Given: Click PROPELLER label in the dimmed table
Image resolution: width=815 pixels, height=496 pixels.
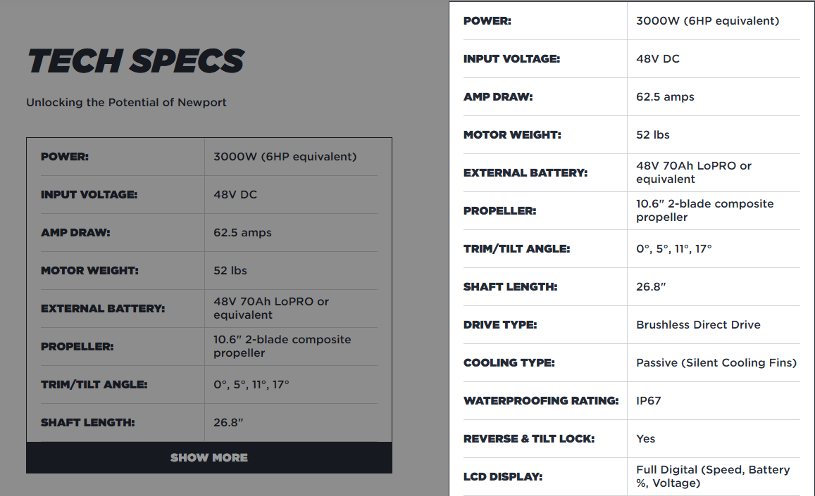Looking at the screenshot, I should [77, 347].
